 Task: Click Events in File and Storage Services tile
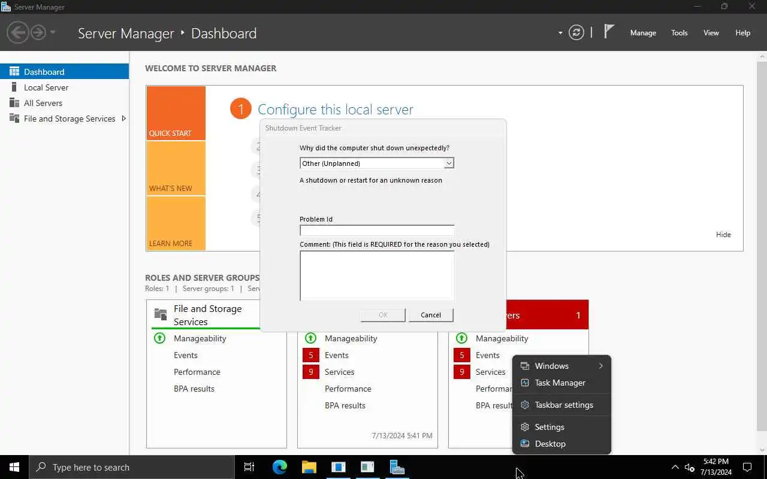(185, 355)
